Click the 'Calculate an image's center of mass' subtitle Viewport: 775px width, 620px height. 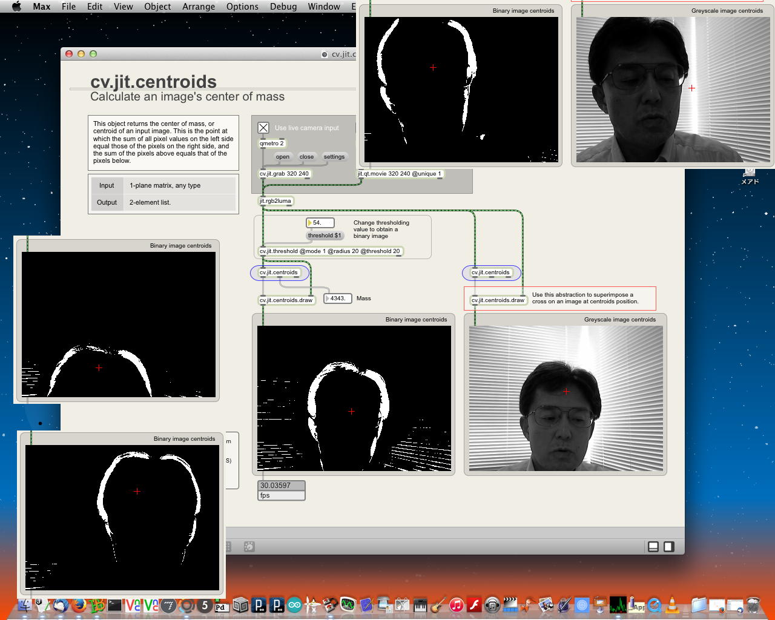[x=187, y=97]
